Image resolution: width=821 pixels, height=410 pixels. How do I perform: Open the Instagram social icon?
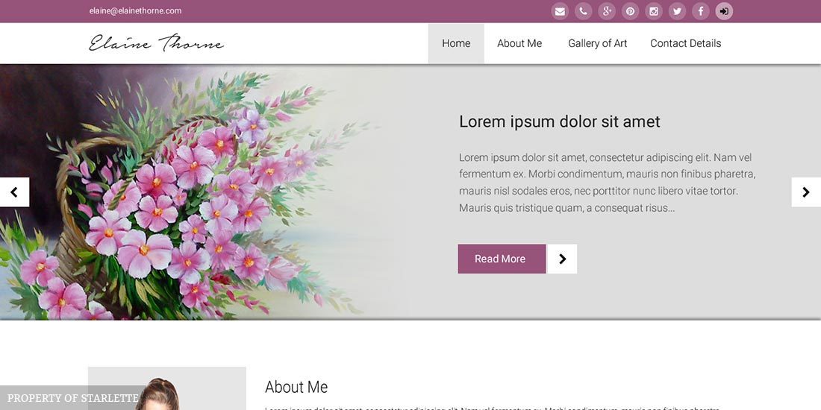coord(654,11)
